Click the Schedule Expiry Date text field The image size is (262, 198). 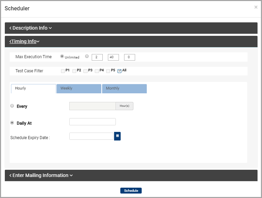pyautogui.click(x=91, y=136)
